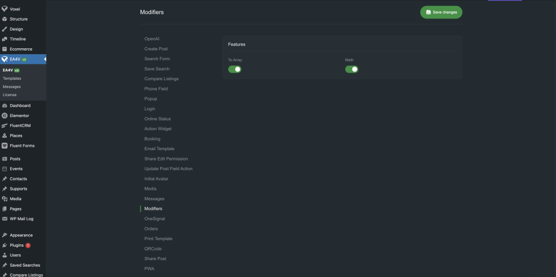The image size is (556, 277).
Task: Click the Save changes button
Action: click(441, 12)
